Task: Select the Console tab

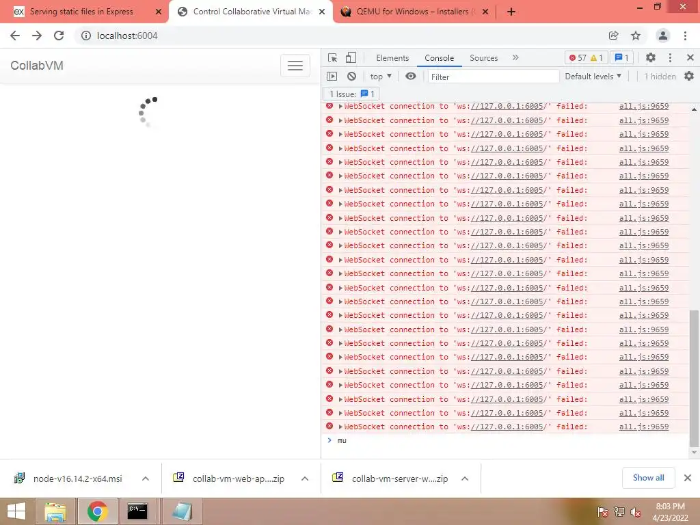Action: coord(440,58)
